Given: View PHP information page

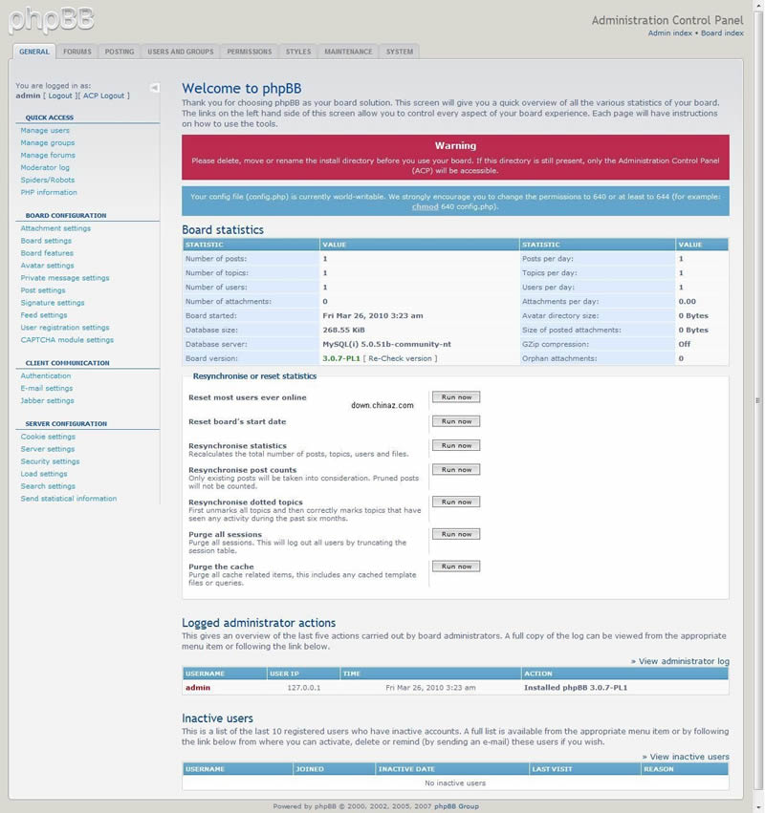Looking at the screenshot, I should click(49, 192).
